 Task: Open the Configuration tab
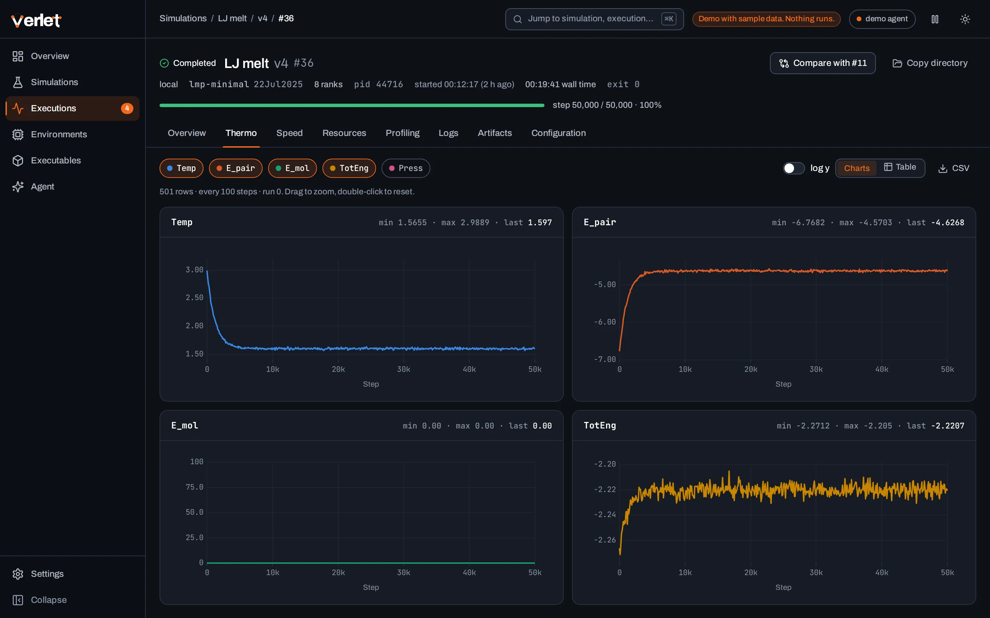pos(558,133)
